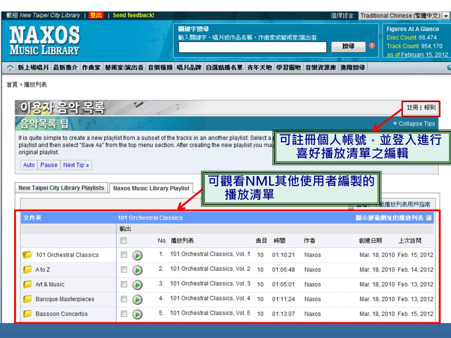Open 唱片品牌 menu
The image size is (451, 338).
[189, 67]
